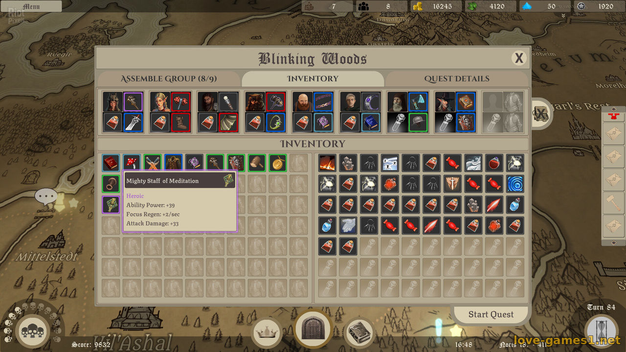Click the side panel up arrow

pos(614,109)
